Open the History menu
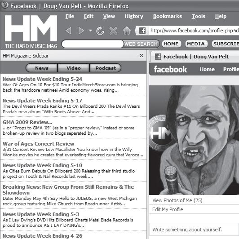Screen dimensions: 239x239 (134, 16)
